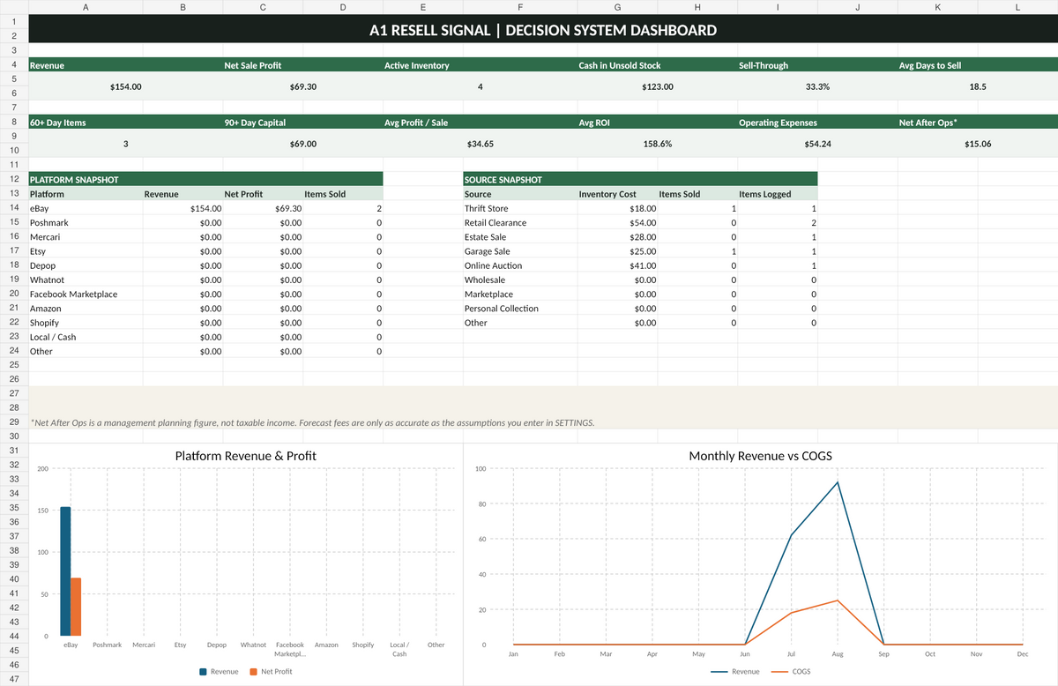Image resolution: width=1058 pixels, height=686 pixels.
Task: Click the Avg Profit / Sale header
Action: pyautogui.click(x=480, y=122)
